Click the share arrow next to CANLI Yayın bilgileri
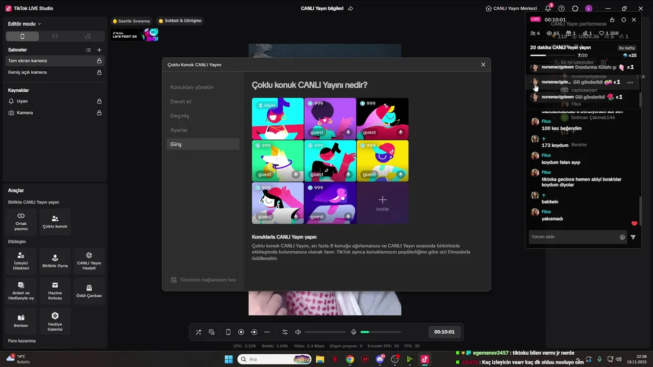The width and height of the screenshot is (653, 367). click(350, 9)
